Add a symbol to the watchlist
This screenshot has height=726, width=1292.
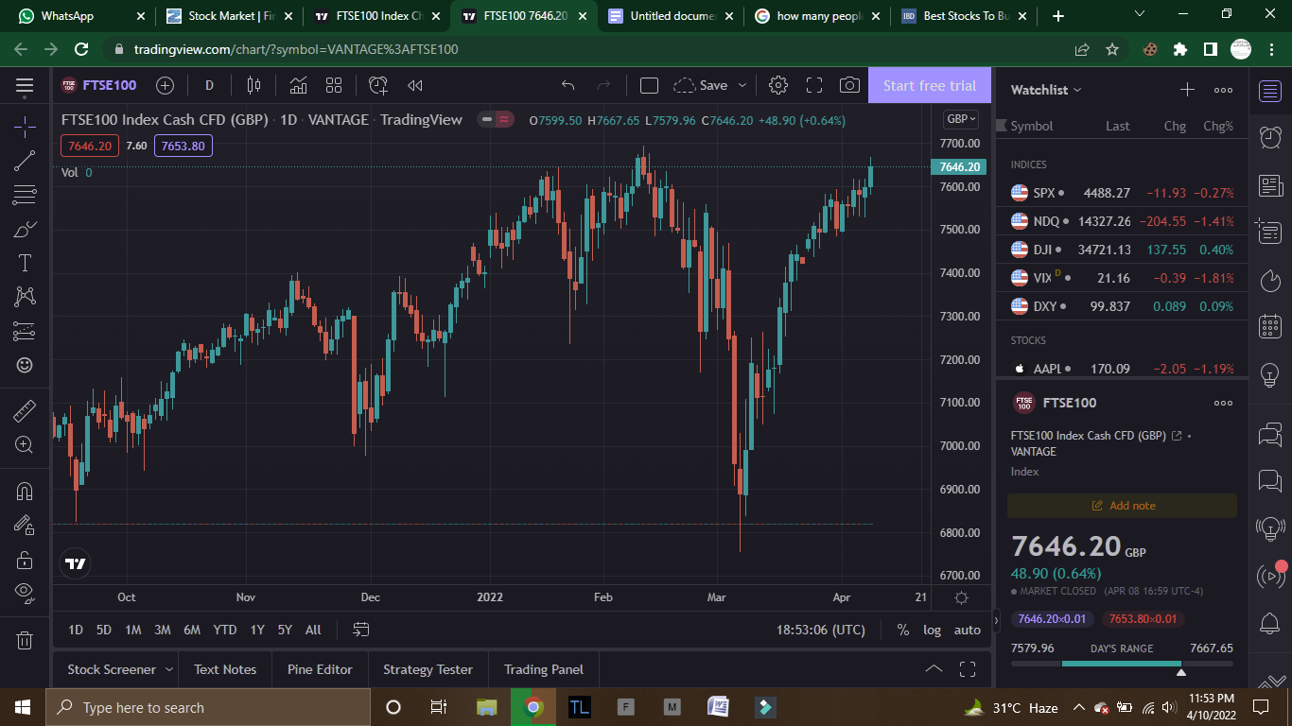coord(1187,90)
